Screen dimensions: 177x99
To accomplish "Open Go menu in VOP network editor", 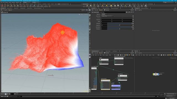I will coord(98,55).
